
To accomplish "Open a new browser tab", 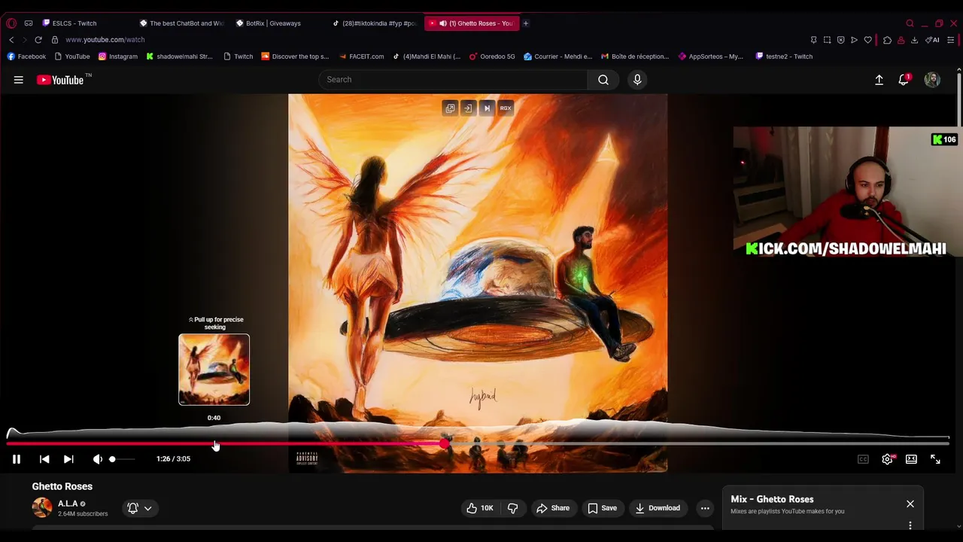I will pos(526,23).
